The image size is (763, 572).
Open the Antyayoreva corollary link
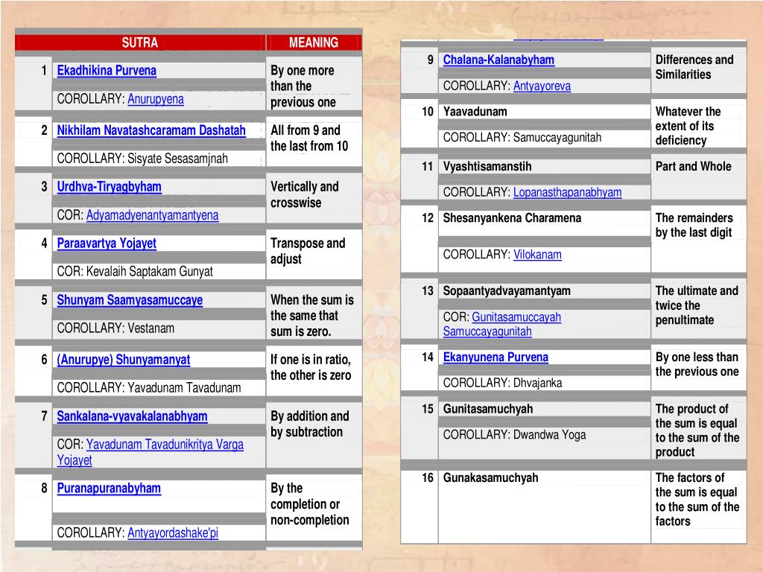[542, 86]
